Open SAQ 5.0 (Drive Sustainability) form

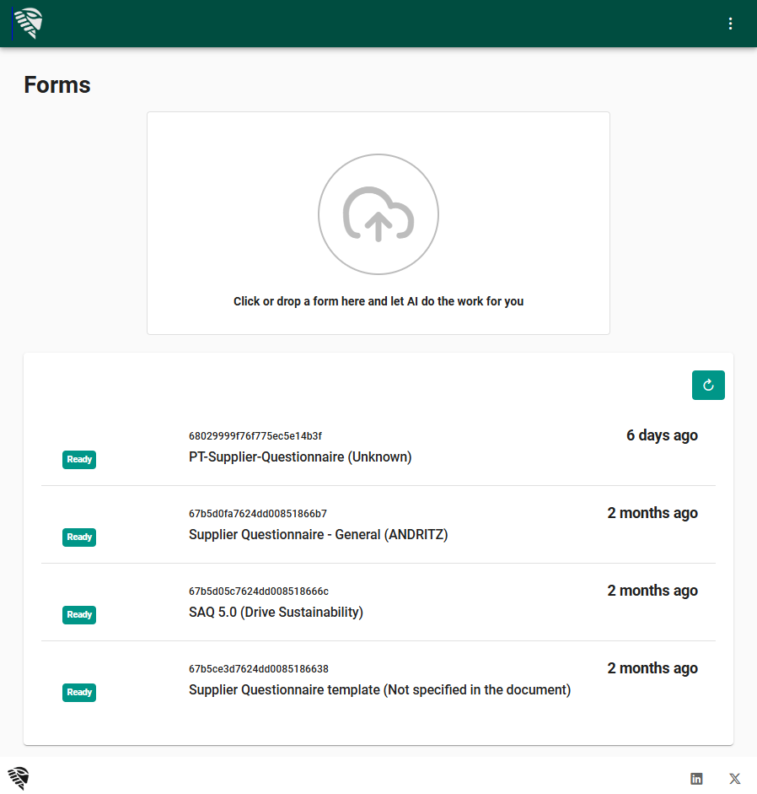[276, 613]
